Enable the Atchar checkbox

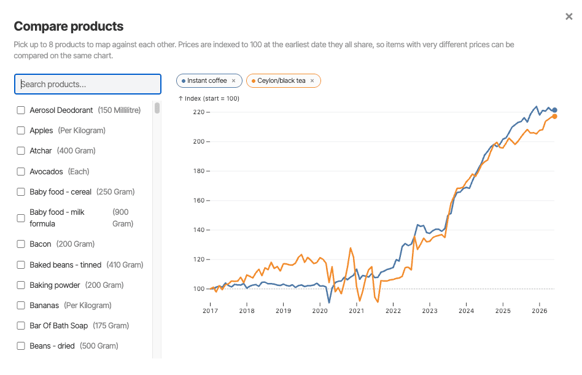tap(21, 150)
